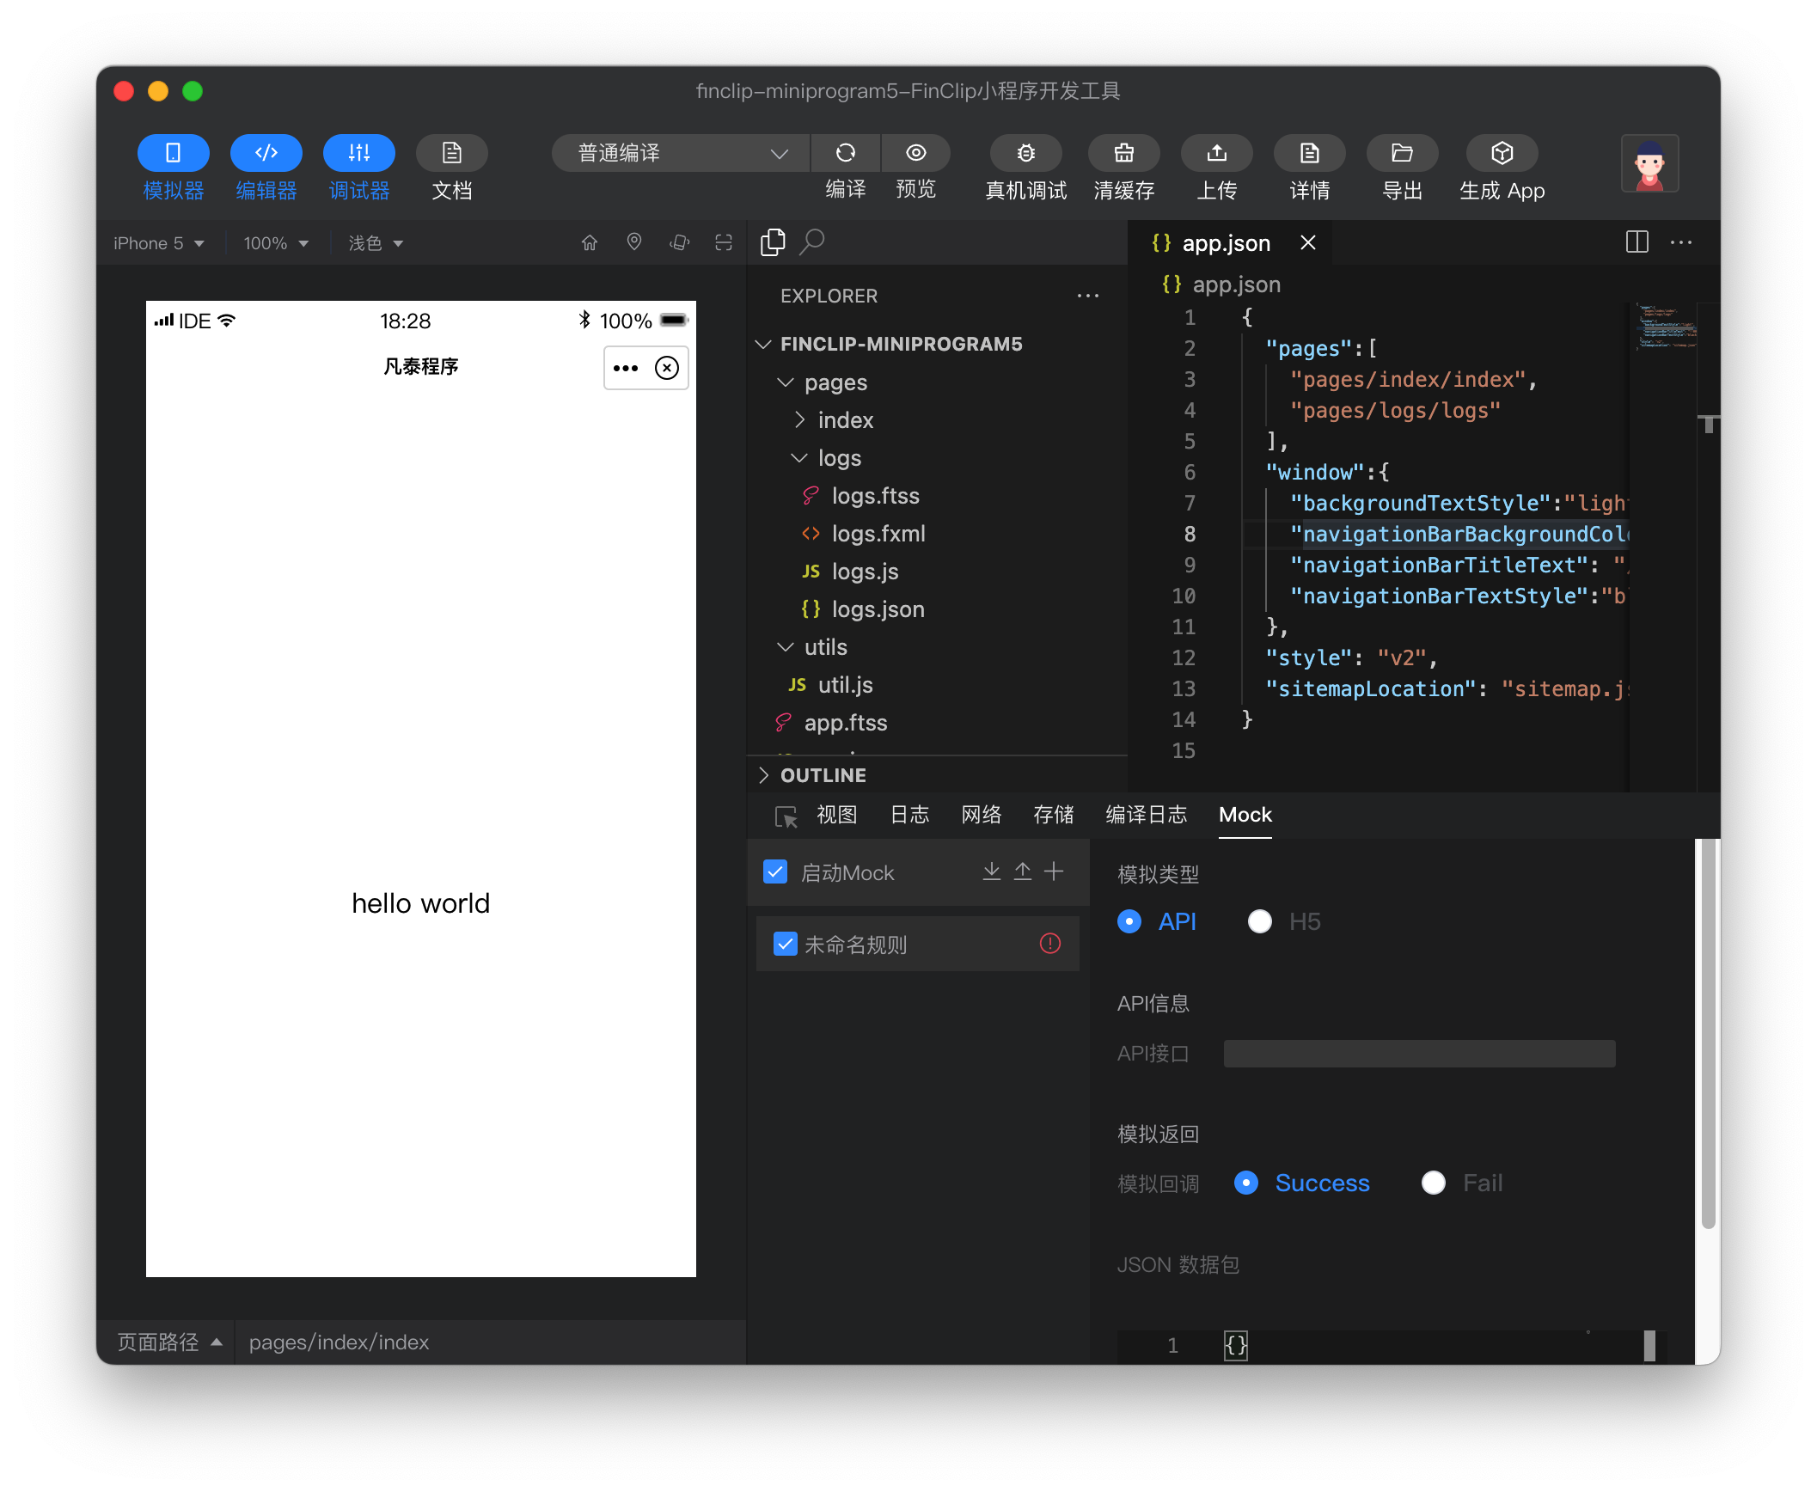1817x1492 pixels.
Task: Click the simulator home icon
Action: [590, 243]
